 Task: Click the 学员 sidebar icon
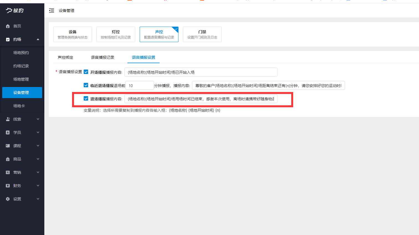tap(7, 132)
